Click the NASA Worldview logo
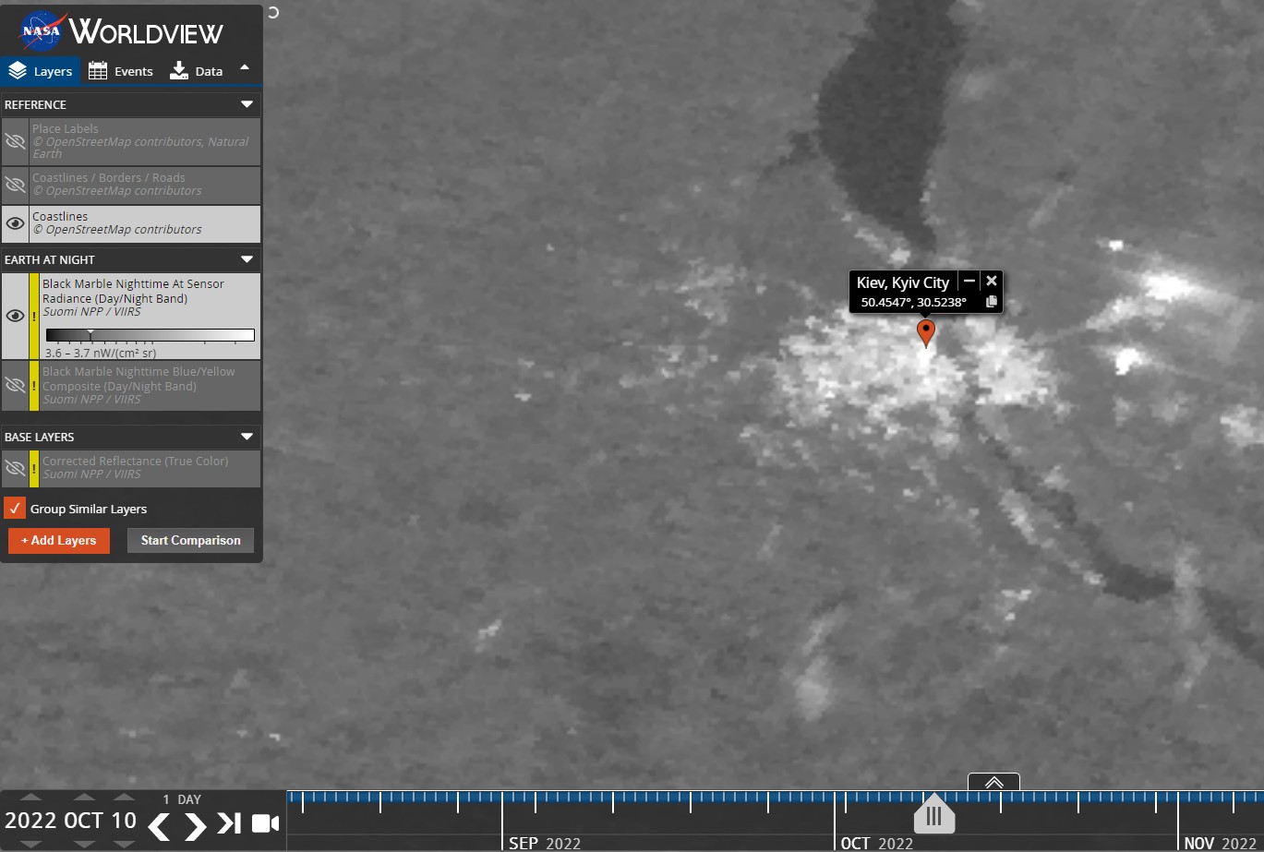The image size is (1264, 852). coord(122,32)
